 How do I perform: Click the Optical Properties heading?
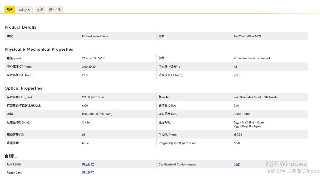pos(23,88)
